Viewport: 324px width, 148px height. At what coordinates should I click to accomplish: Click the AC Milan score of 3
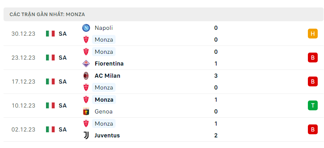(216, 76)
